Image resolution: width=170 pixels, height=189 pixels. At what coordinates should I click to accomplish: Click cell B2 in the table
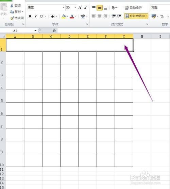pos(33,58)
